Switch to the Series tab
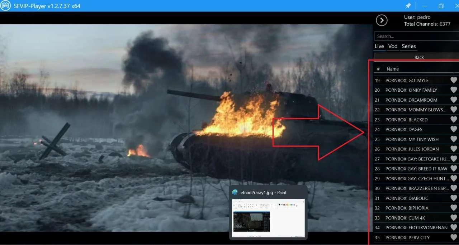Viewport: 459px width, 245px height. coord(409,46)
